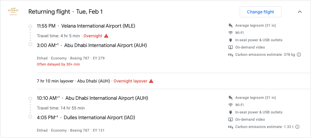Click the second flight's power outlet icon
Screen dimensions: 311x138
click(231, 112)
